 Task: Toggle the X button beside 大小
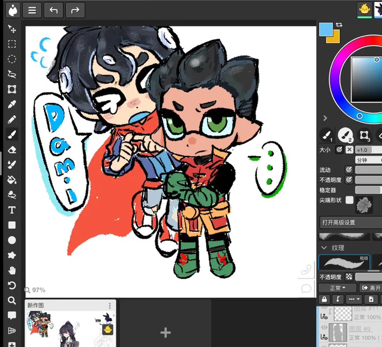click(349, 149)
